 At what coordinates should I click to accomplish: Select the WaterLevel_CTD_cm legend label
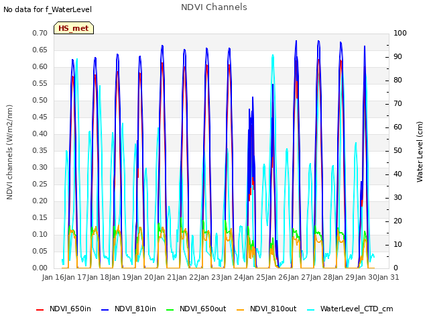(357, 309)
